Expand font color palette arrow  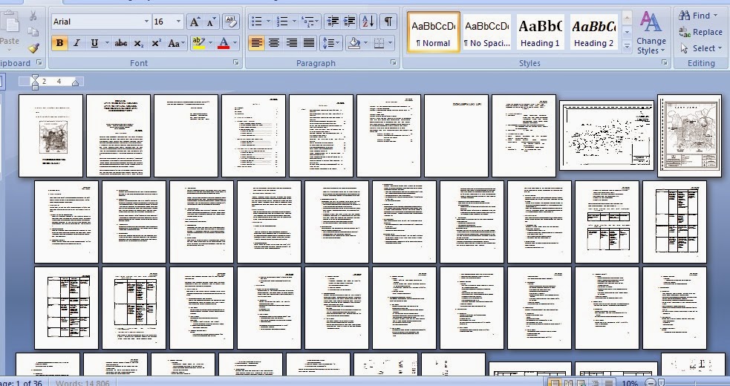(x=235, y=43)
